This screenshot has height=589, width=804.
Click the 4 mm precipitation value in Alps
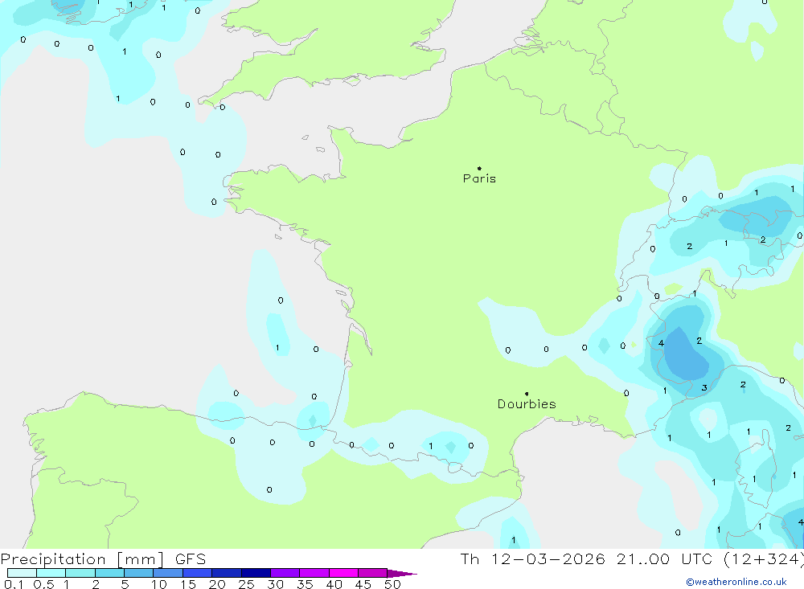(661, 343)
